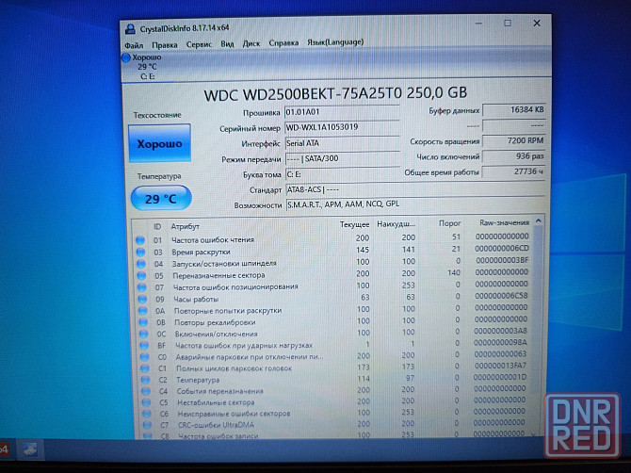Select the CRC-ошибки UltraDMA attribute text
Image resolution: width=631 pixels, height=473 pixels.
tap(216, 425)
